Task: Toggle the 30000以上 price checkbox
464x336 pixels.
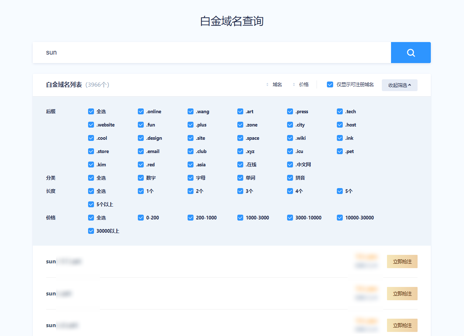Action: click(91, 231)
